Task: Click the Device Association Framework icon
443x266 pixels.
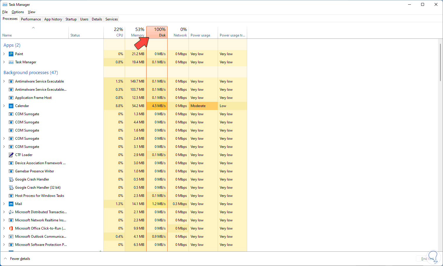Action: point(11,163)
